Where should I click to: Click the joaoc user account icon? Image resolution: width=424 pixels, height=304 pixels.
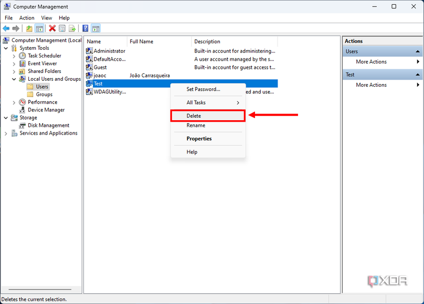(89, 75)
